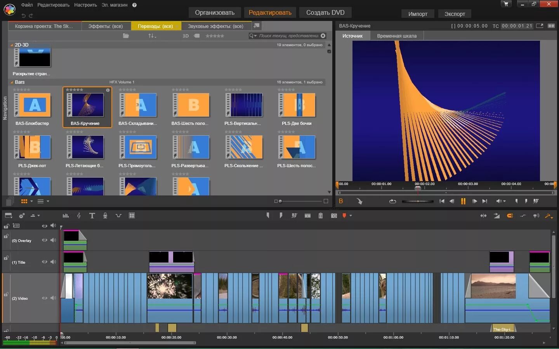Switch to Звуковые эффекты: (все) tab
559x349 pixels.
[216, 26]
